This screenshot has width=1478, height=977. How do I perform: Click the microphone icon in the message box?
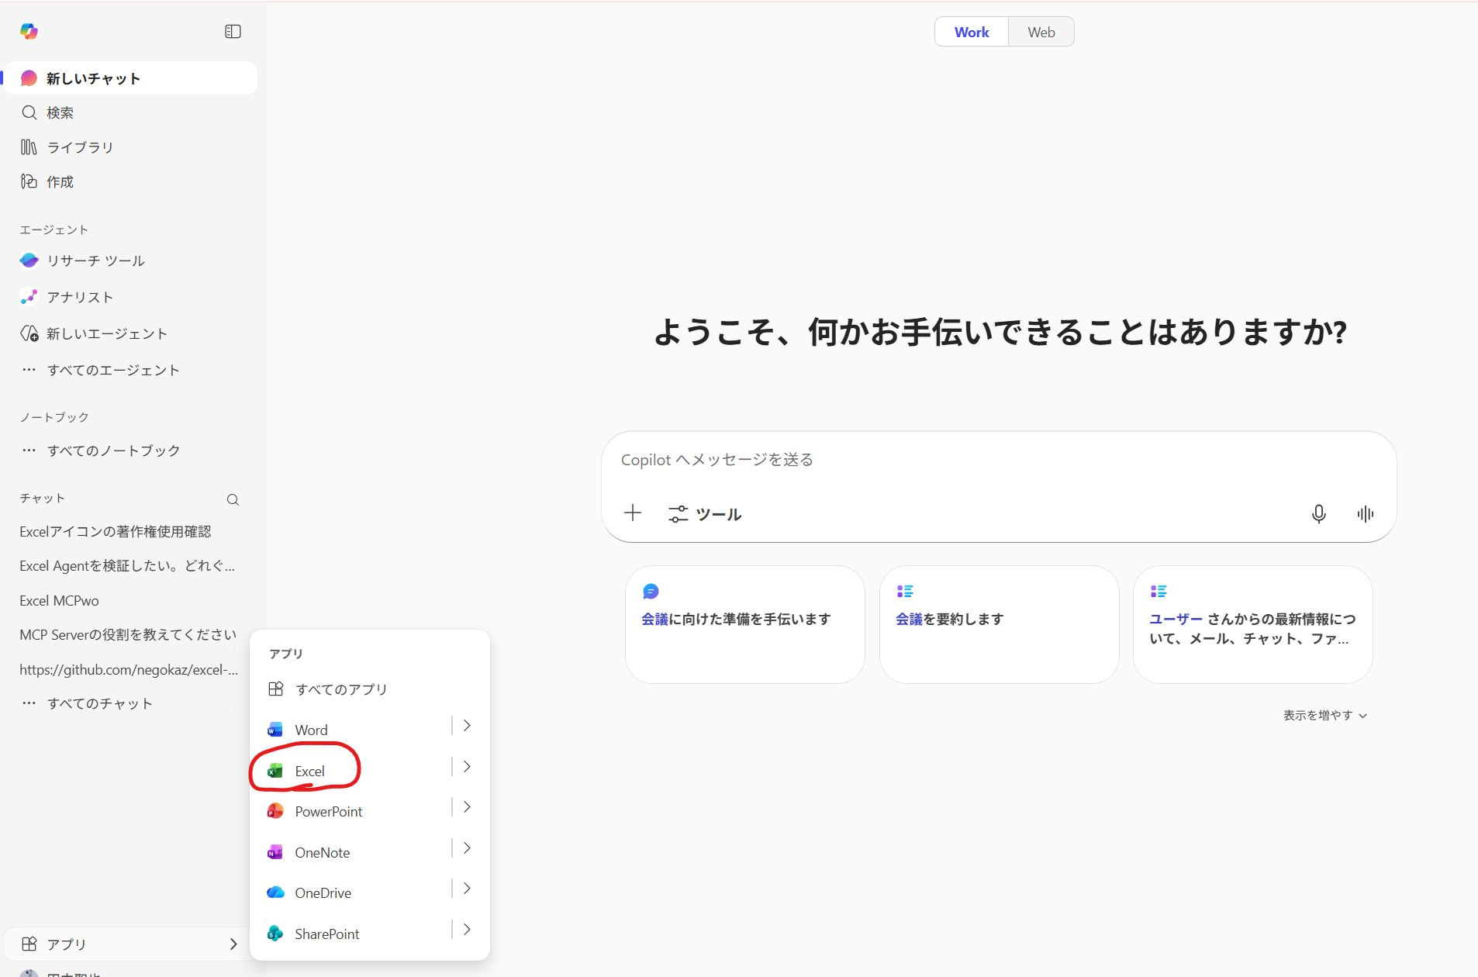click(1318, 513)
